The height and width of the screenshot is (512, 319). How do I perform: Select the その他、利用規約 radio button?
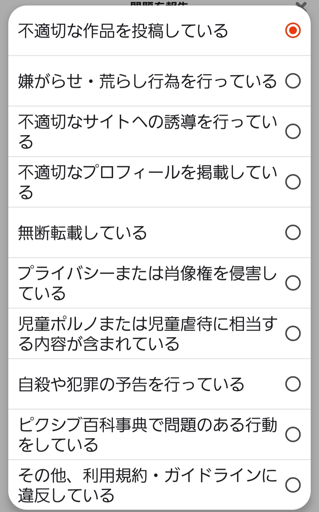coord(293,485)
